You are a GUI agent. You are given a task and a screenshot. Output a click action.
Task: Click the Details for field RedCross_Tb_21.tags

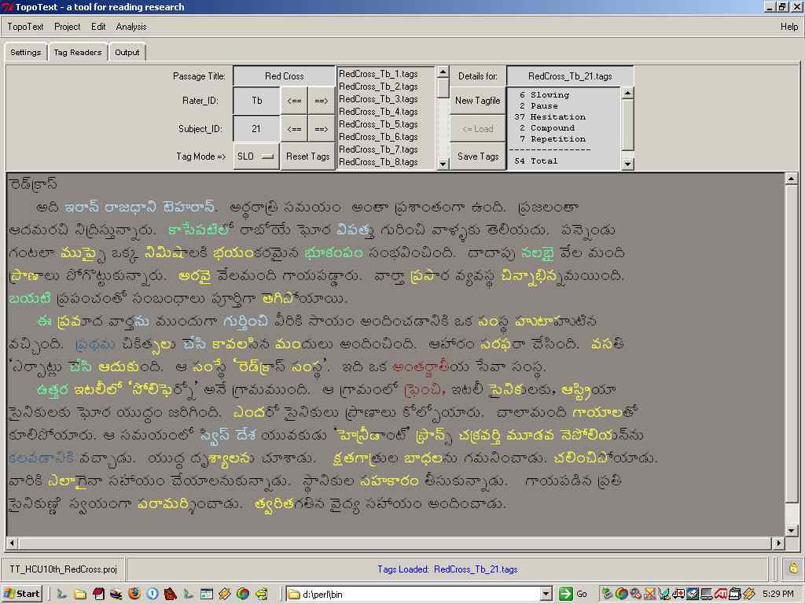click(570, 76)
